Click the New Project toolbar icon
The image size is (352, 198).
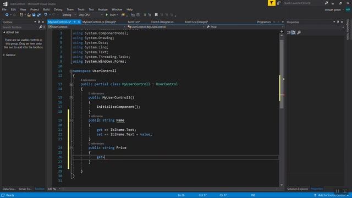click(21, 15)
